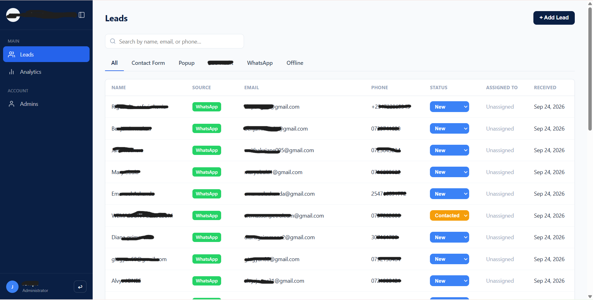593x300 pixels.
Task: Collapse the sidebar panel icon
Action: click(x=82, y=15)
